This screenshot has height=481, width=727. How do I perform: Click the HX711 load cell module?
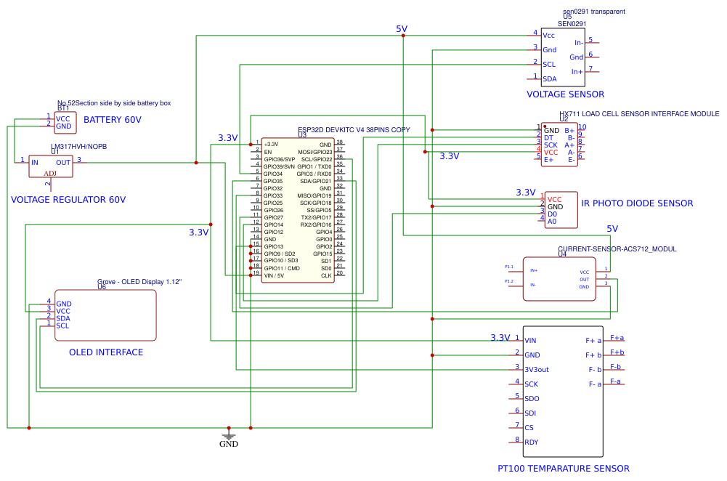pyautogui.click(x=559, y=145)
